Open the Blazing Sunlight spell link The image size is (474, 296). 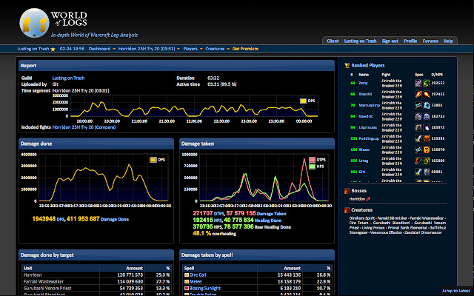coord(205,288)
